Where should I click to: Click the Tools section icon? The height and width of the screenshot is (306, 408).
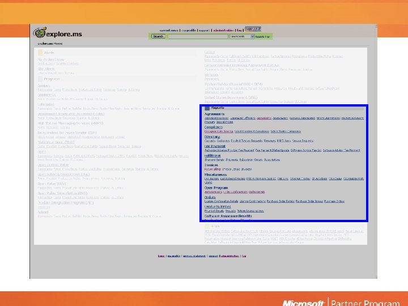tap(207, 226)
